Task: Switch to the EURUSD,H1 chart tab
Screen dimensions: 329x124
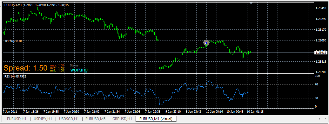Action: coord(17,119)
